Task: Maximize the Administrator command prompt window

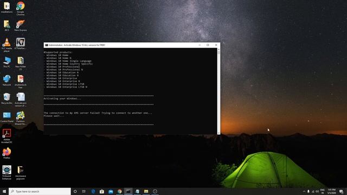Action: point(208,45)
